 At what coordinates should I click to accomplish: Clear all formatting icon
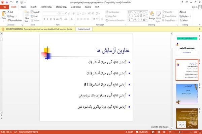pos(73,13)
